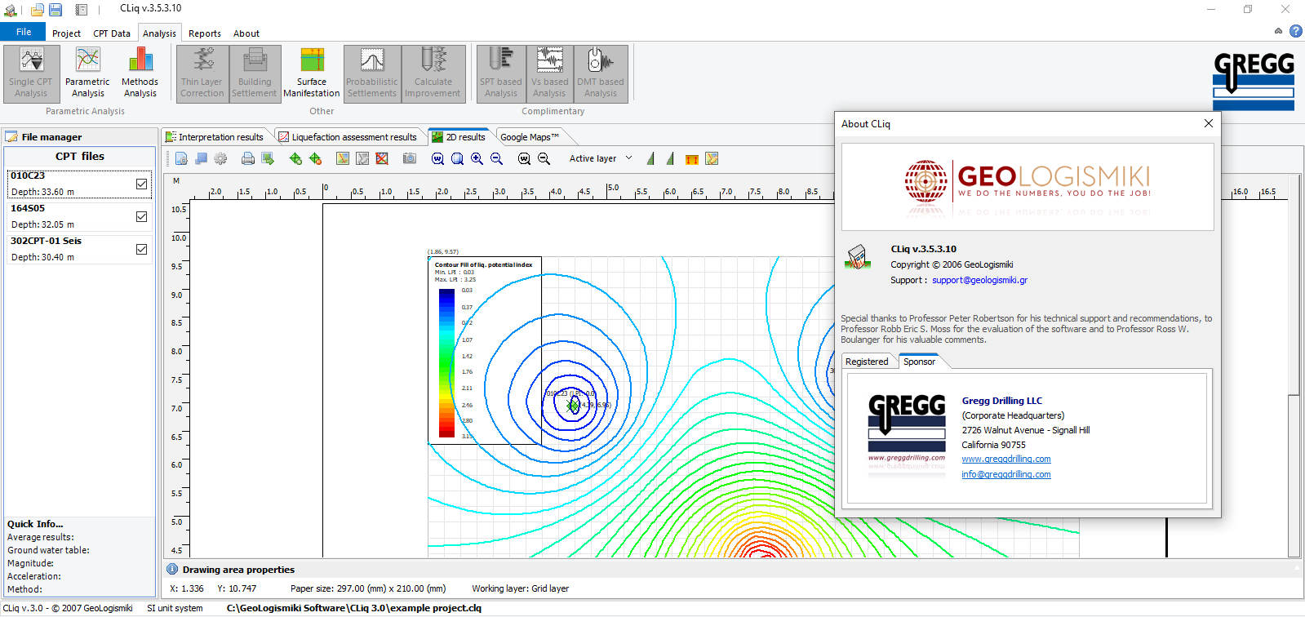Click the save disk icon in title bar
This screenshot has width=1305, height=617.
[x=55, y=10]
